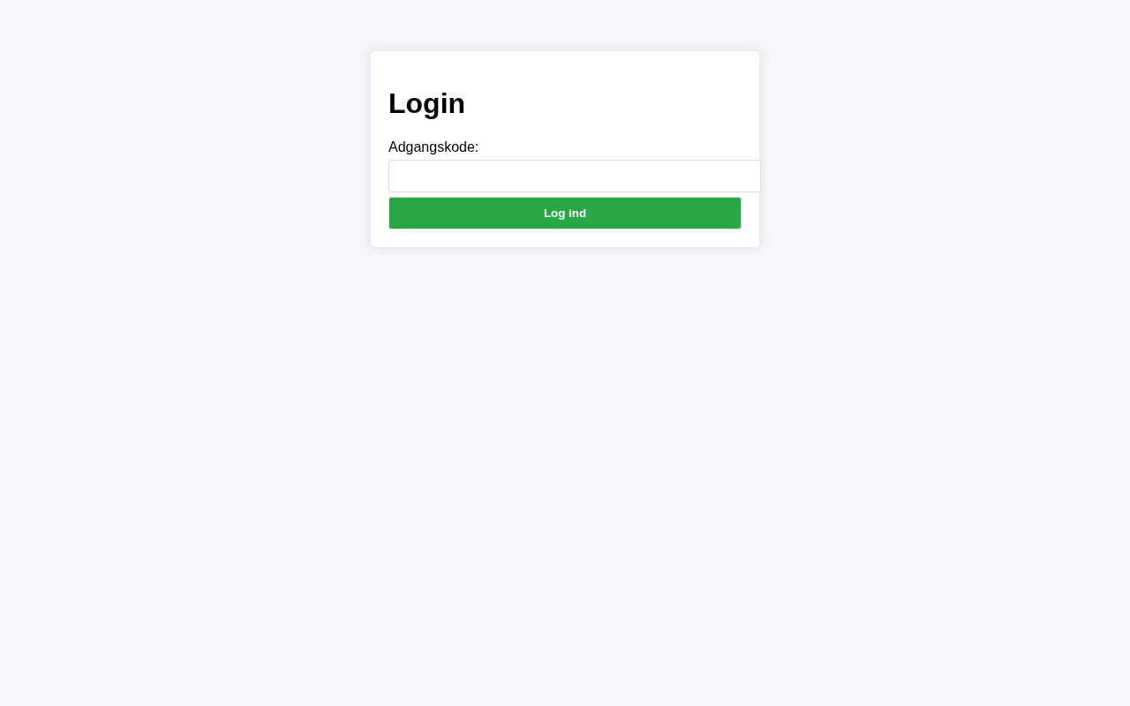Focus the empty text box under Adgangskode
This screenshot has height=706, width=1130.
[574, 176]
